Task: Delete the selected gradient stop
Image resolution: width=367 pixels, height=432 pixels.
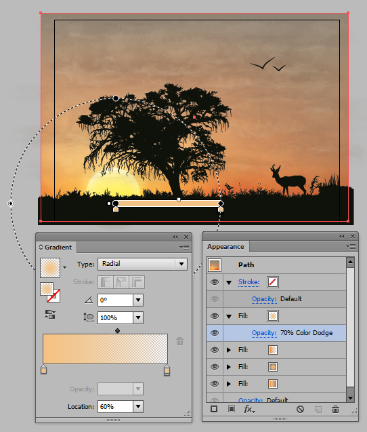Action: pyautogui.click(x=179, y=341)
